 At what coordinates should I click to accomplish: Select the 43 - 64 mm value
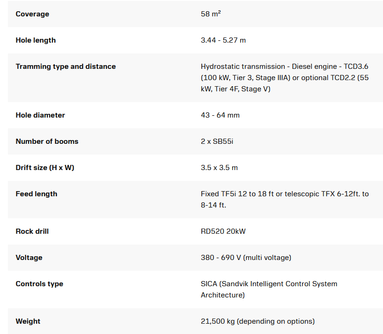tap(220, 115)
